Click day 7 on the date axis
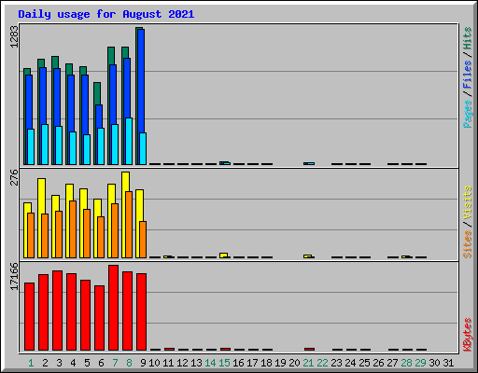 coord(115,363)
